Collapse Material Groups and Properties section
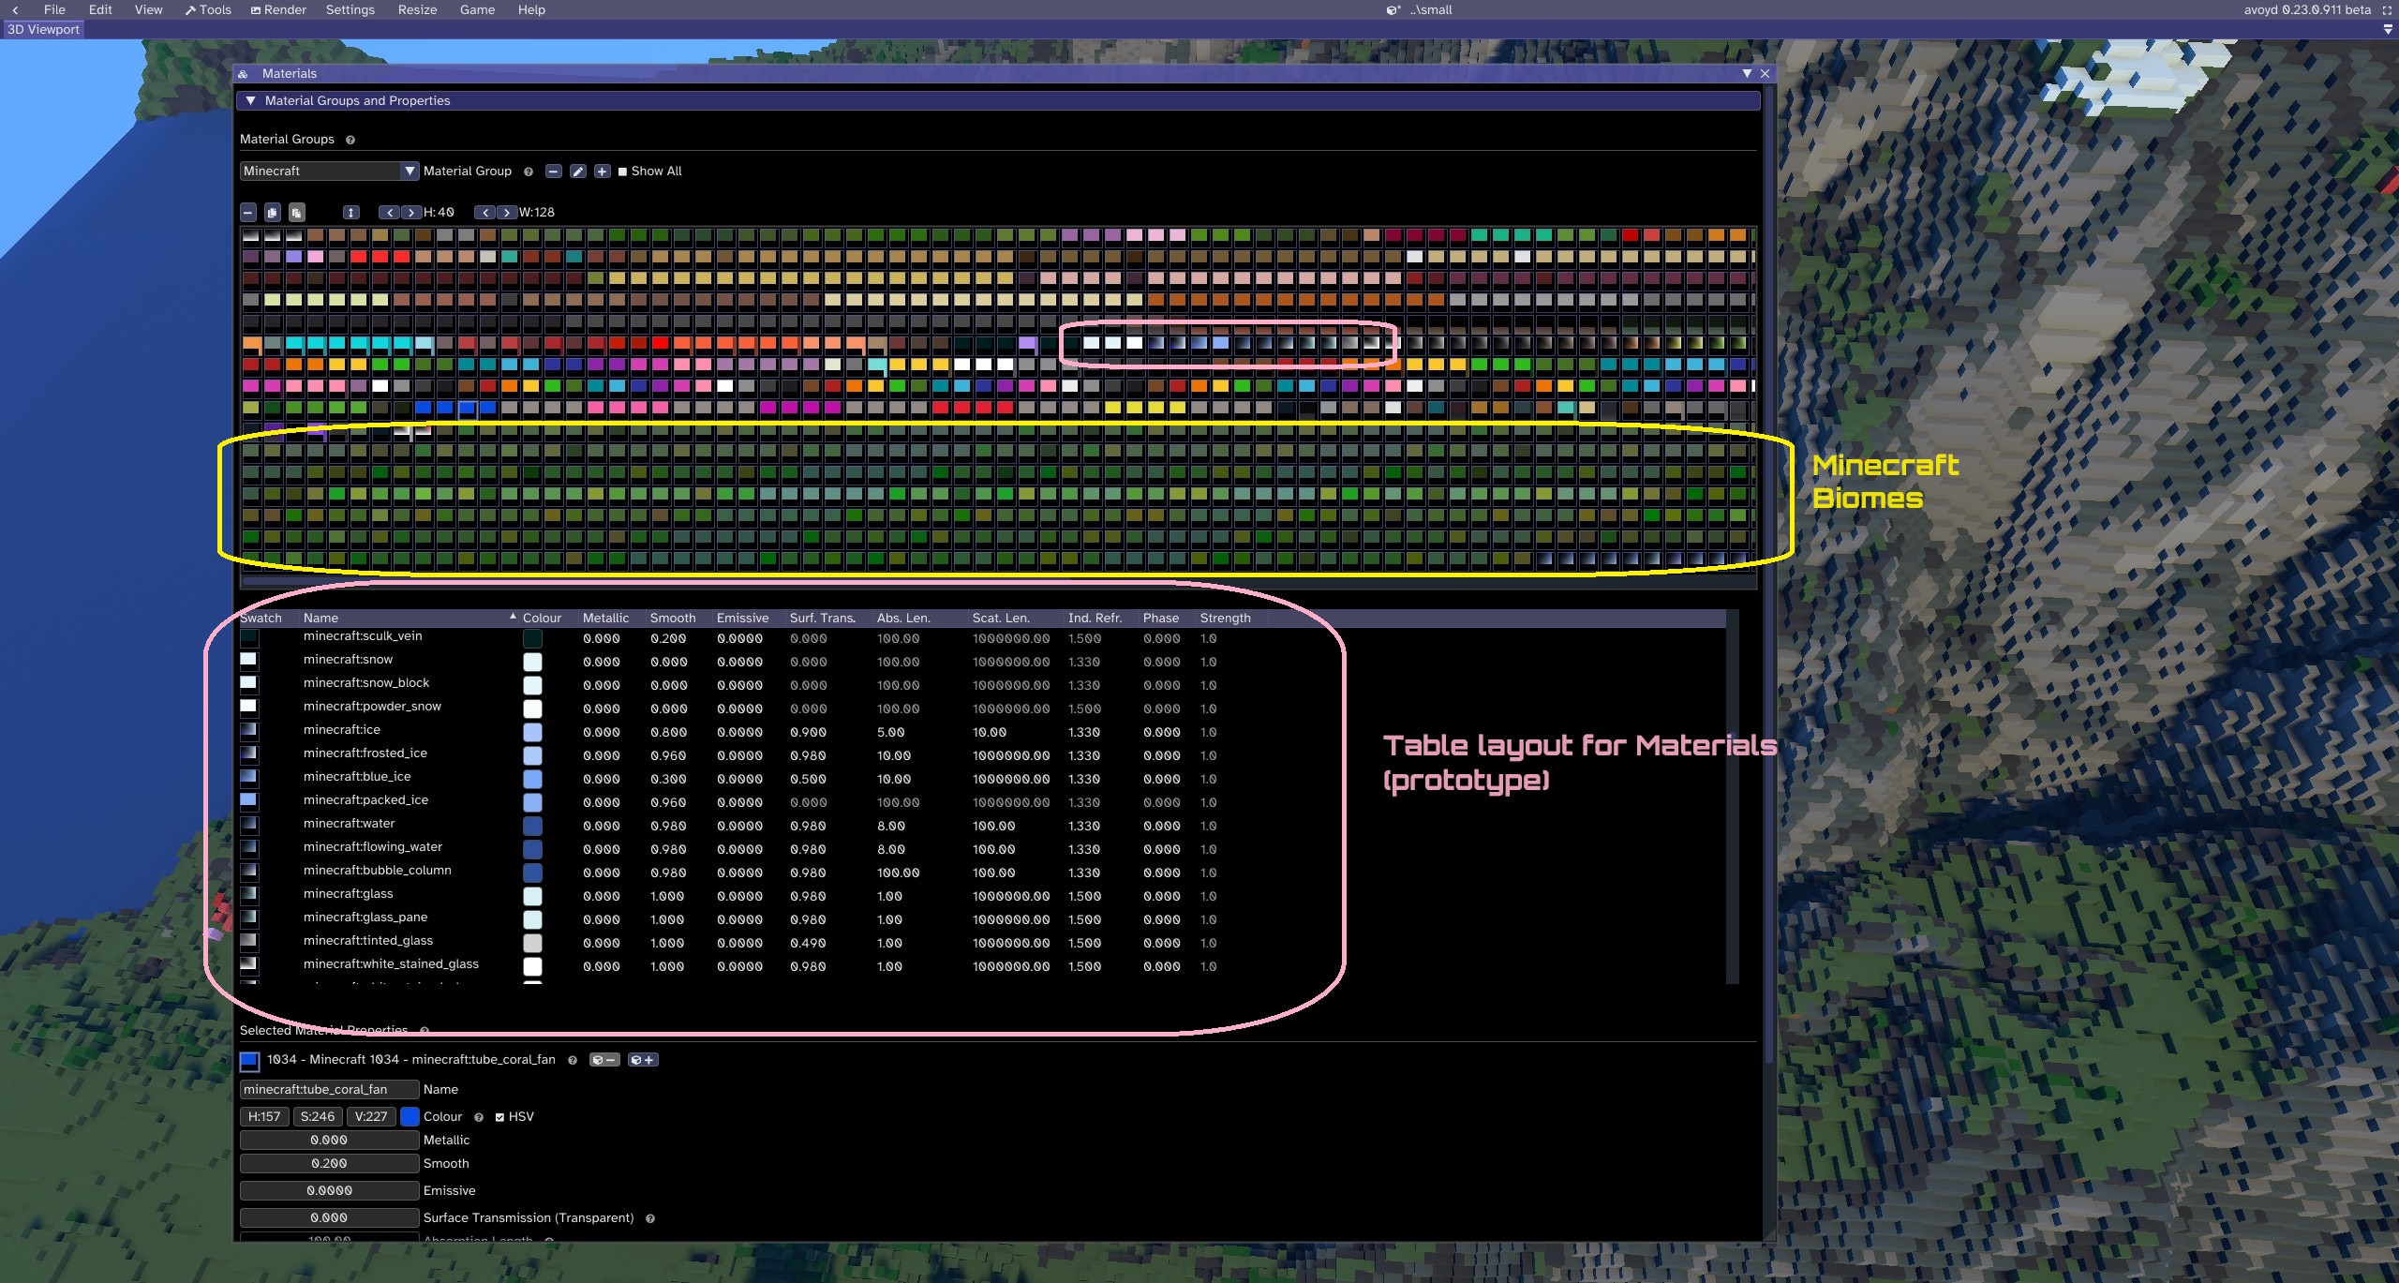The image size is (2399, 1283). pos(250,100)
